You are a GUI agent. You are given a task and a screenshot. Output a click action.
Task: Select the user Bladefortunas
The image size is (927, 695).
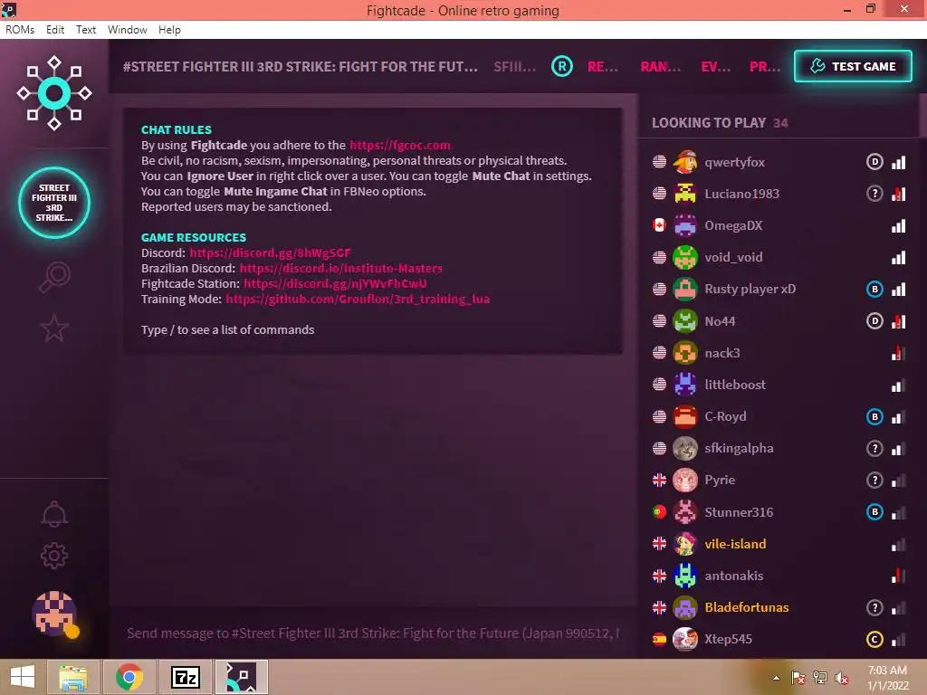[x=746, y=607]
